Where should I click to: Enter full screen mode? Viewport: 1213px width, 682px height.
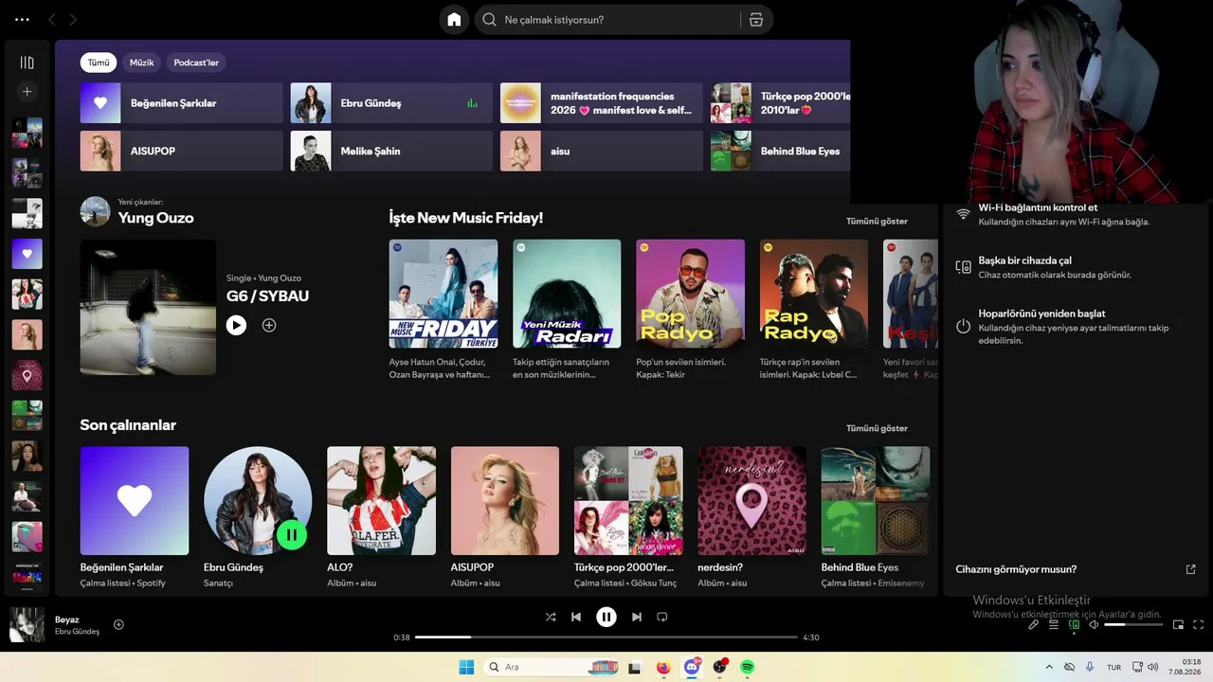[1199, 625]
